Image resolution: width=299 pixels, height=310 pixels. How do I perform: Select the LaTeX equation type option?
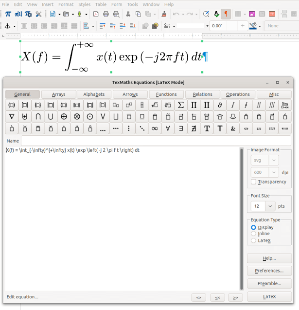point(253,240)
